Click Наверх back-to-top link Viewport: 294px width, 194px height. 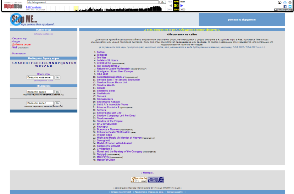148,173
